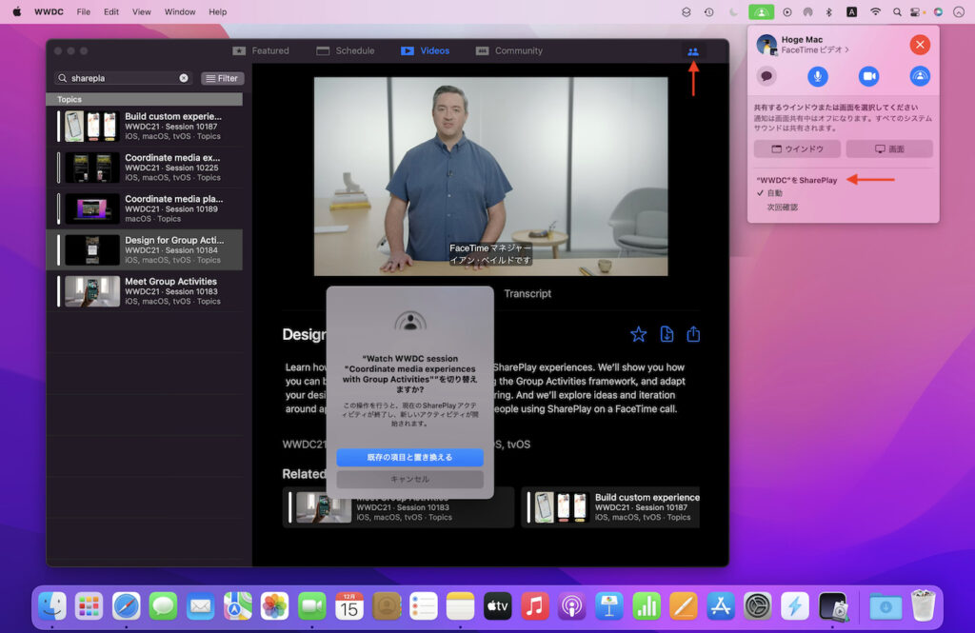
Task: Open Numbers in the Dock
Action: pyautogui.click(x=647, y=606)
